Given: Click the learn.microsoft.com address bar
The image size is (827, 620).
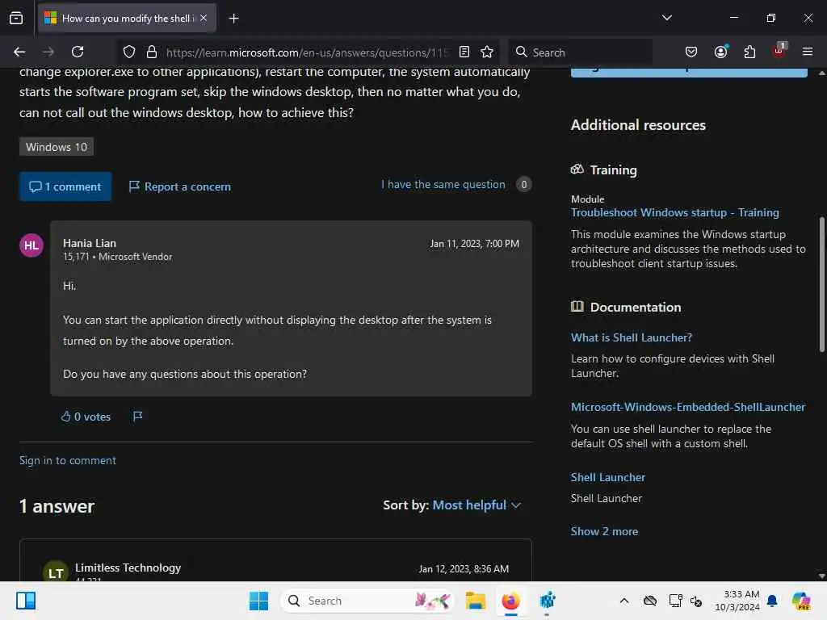Looking at the screenshot, I should (x=306, y=52).
